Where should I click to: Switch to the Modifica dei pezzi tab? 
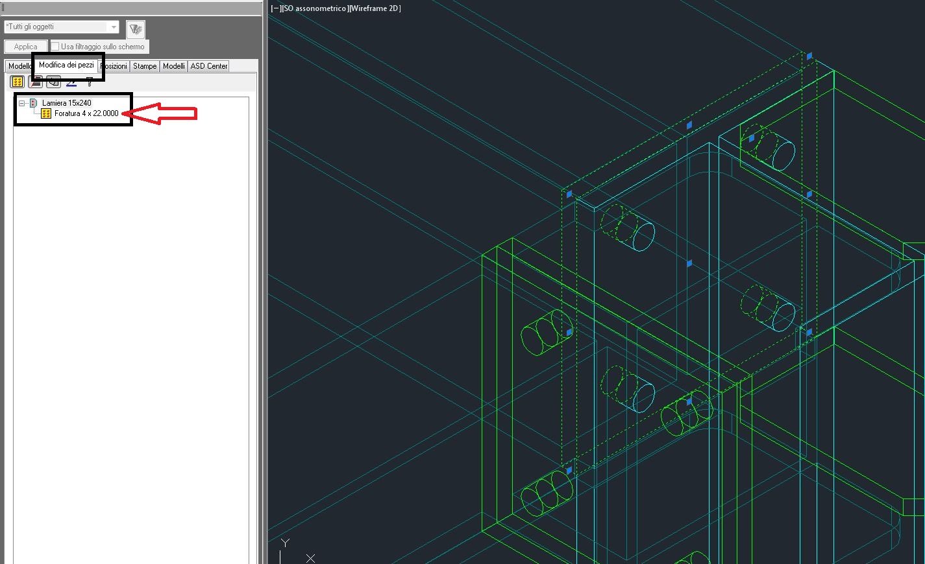click(66, 65)
